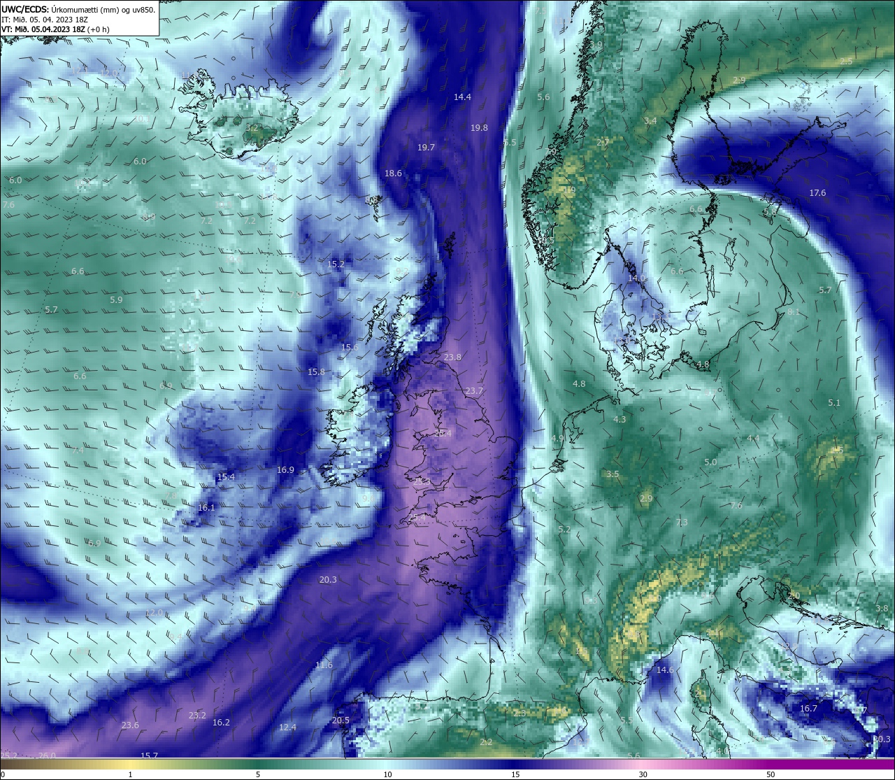Image resolution: width=895 pixels, height=780 pixels.
Task: Click the 0 tick on the color scale
Action: point(2,774)
